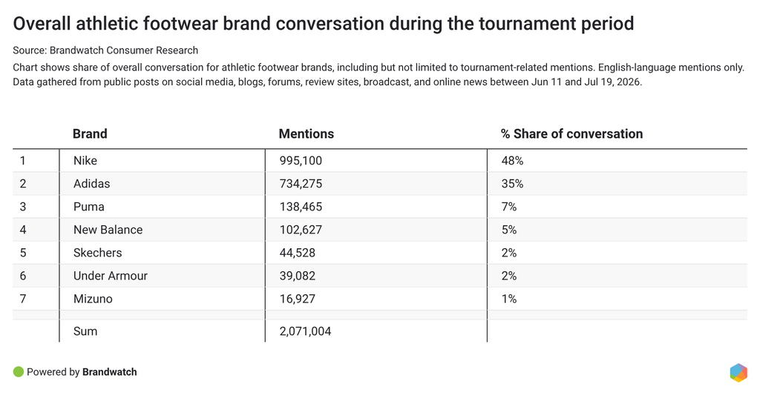The width and height of the screenshot is (760, 395).
Task: Click the colorful hexagon logo icon
Action: click(x=738, y=373)
